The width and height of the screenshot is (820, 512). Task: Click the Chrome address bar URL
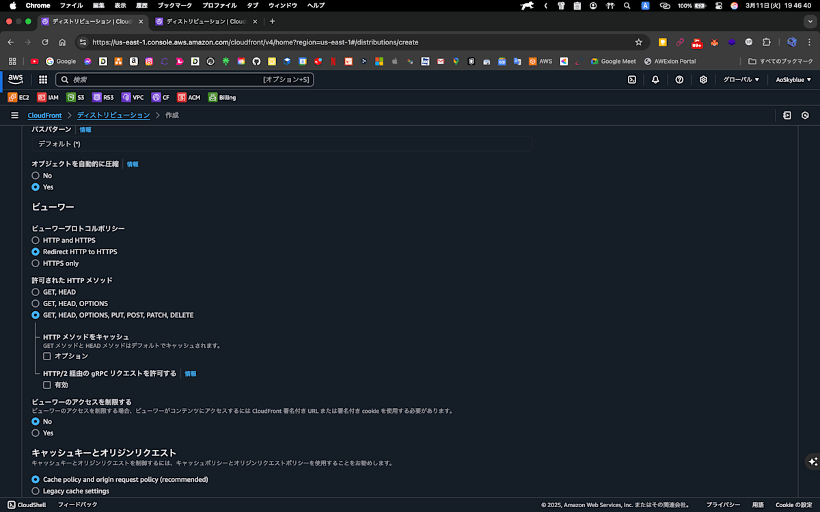click(255, 42)
